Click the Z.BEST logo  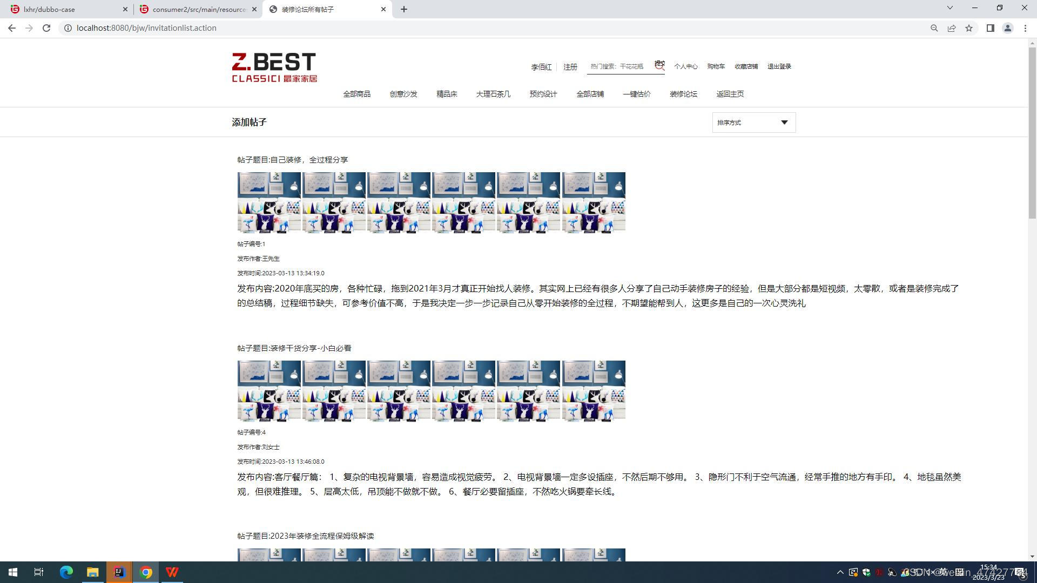274,67
